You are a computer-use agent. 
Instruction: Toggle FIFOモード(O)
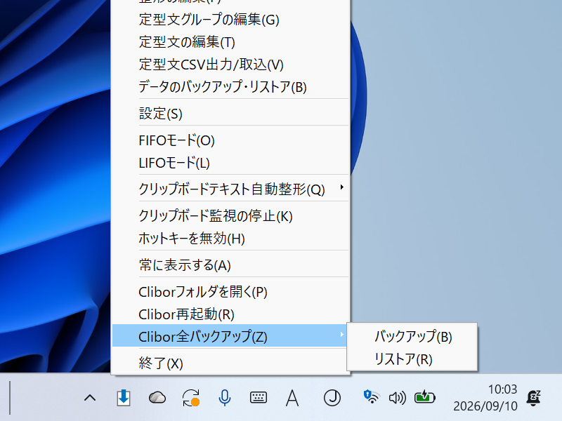(x=230, y=141)
